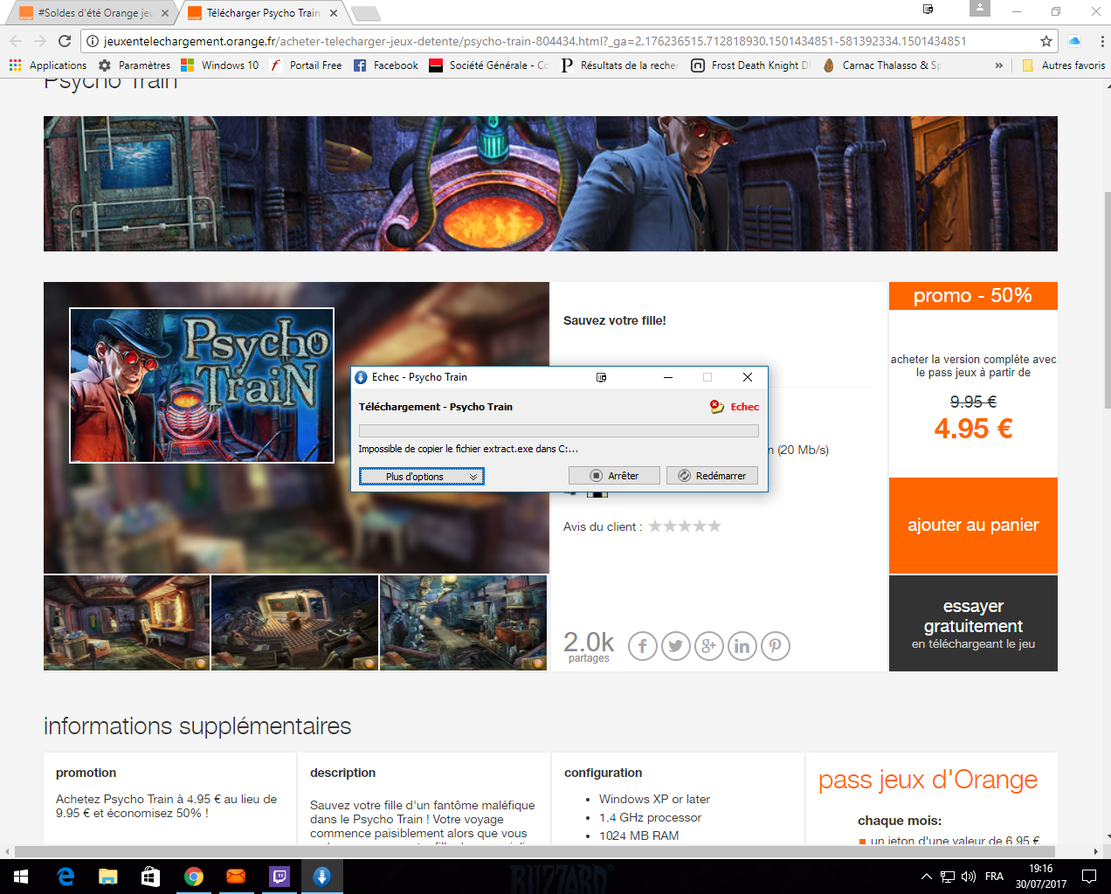Bookmark this page with the star icon

[1046, 41]
